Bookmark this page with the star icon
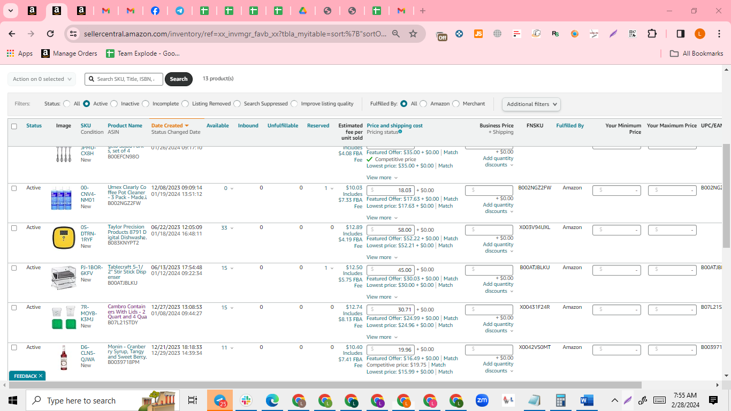731x411 pixels. [x=413, y=34]
